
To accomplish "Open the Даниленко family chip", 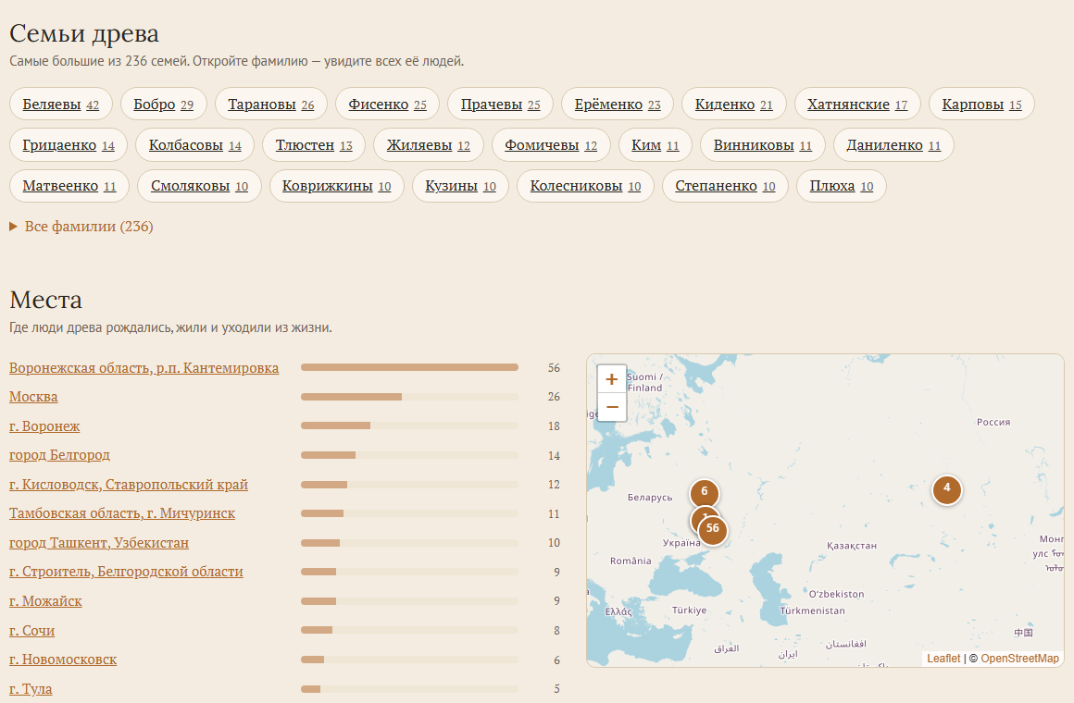I will pos(893,145).
